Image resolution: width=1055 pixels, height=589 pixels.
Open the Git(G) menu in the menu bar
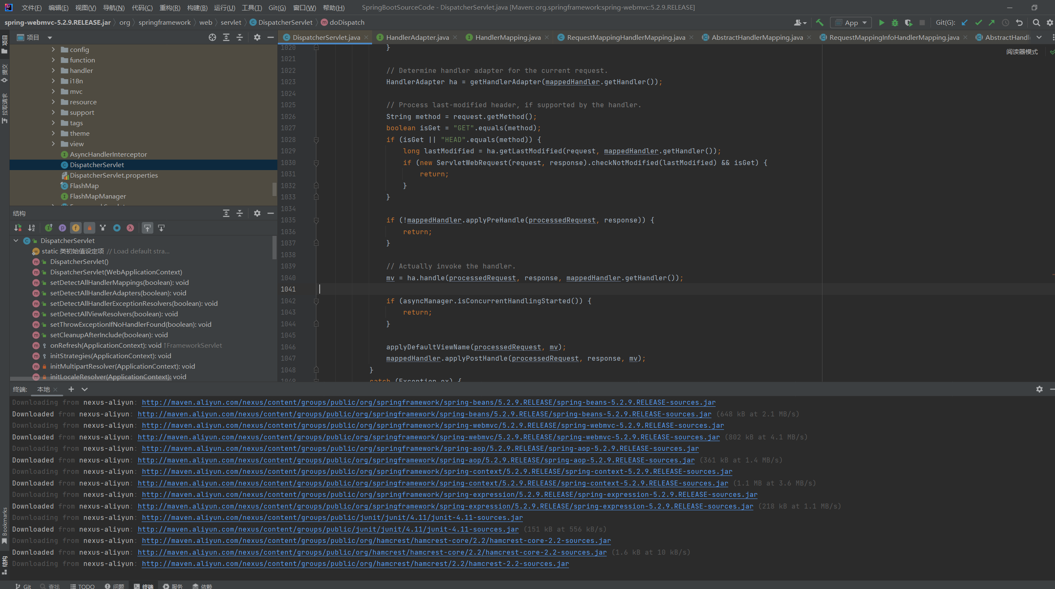277,8
